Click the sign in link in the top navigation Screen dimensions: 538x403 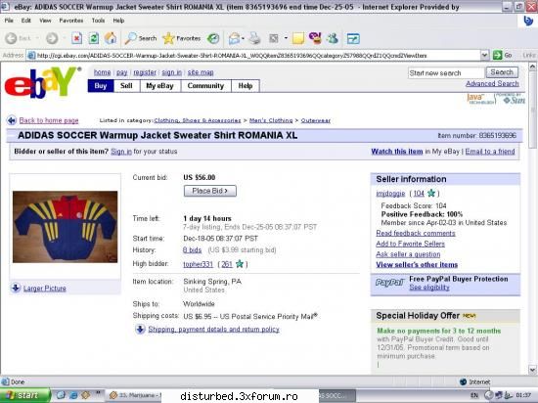click(x=171, y=72)
